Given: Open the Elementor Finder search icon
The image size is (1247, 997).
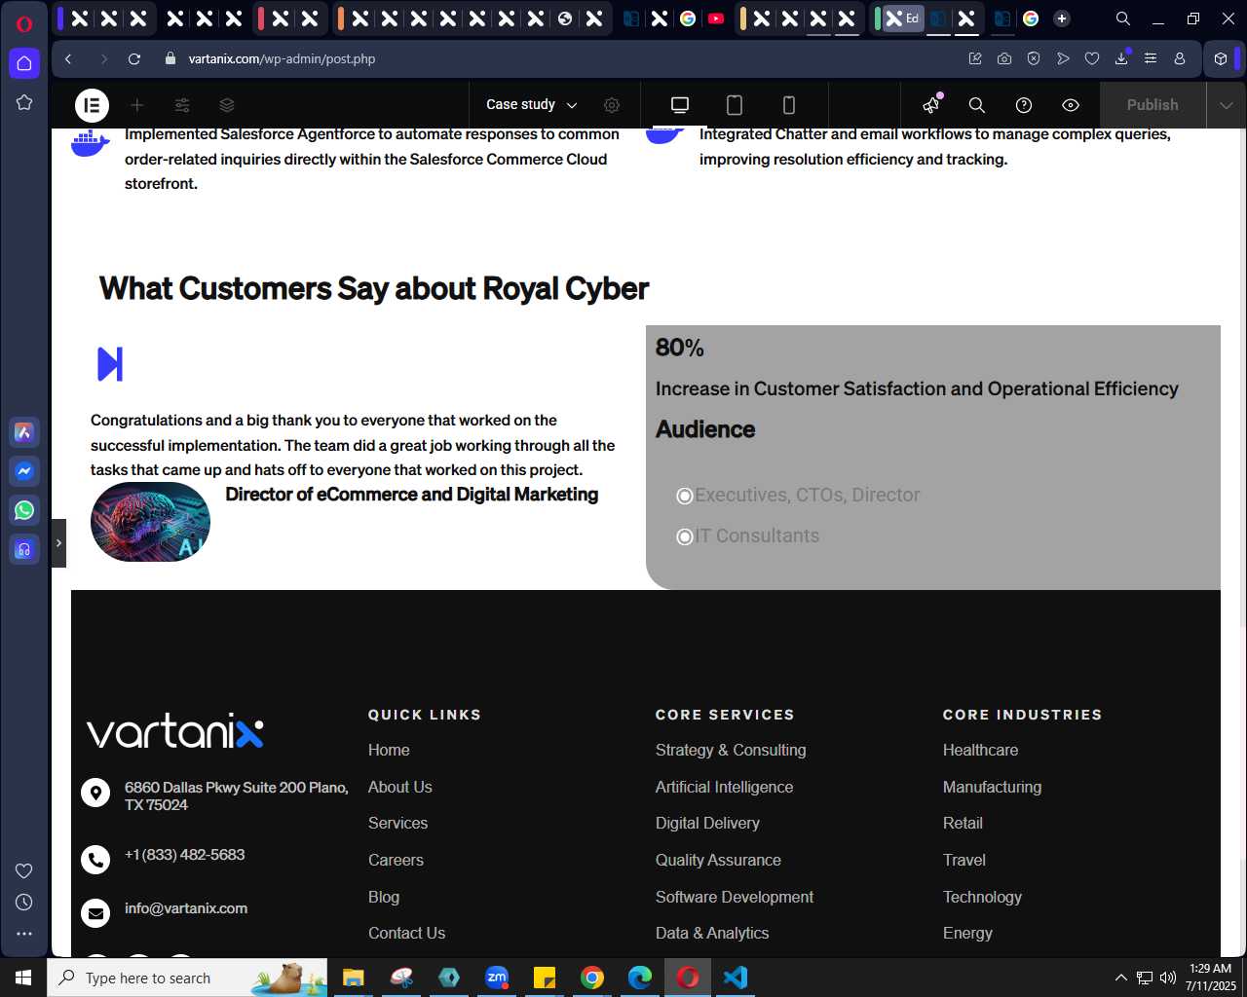Looking at the screenshot, I should [977, 105].
